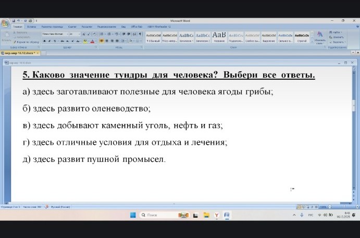Screen dimensions: 360x238
Task: Apply the Обычный style
Action: [x=153, y=37]
